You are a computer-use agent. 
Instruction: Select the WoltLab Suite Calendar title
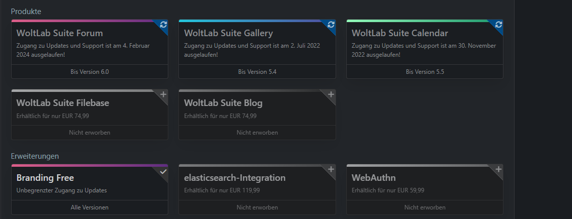click(x=400, y=33)
